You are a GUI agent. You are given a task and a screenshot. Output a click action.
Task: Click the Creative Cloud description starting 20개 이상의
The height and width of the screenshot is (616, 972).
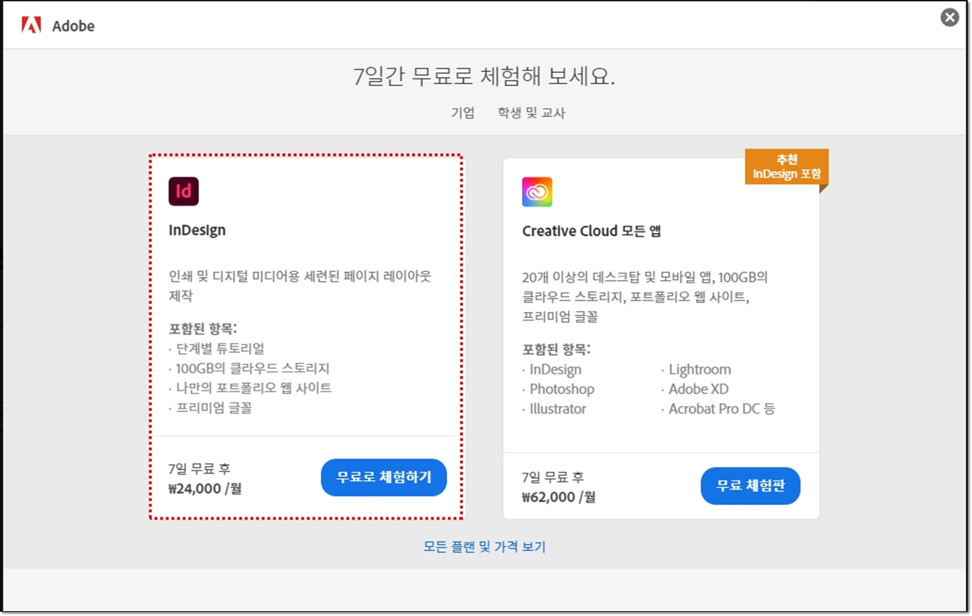coord(645,297)
